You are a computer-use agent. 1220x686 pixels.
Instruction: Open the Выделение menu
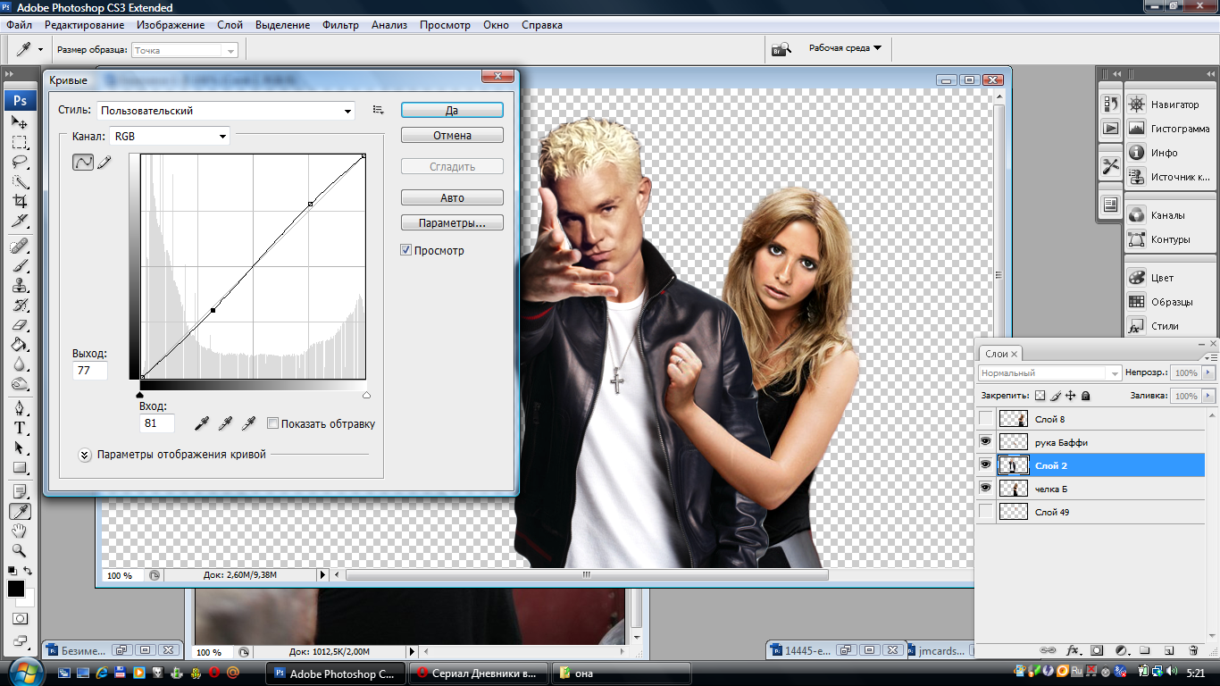click(282, 25)
